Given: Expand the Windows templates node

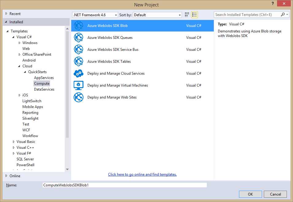Looking at the screenshot, I should (x=19, y=43).
